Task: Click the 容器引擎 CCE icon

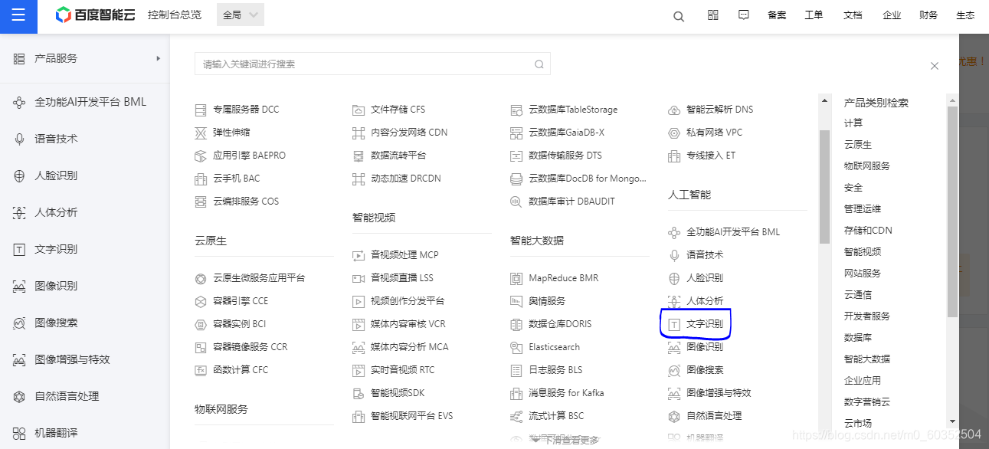Action: [201, 301]
